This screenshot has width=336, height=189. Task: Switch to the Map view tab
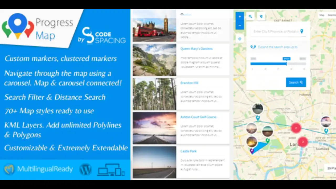click(x=322, y=15)
